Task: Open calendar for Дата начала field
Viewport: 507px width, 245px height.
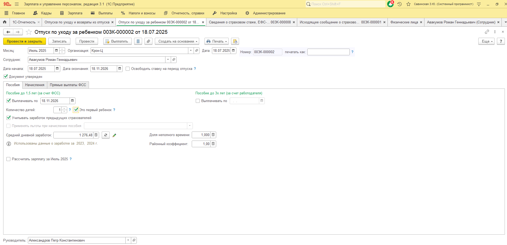Action: click(57, 69)
